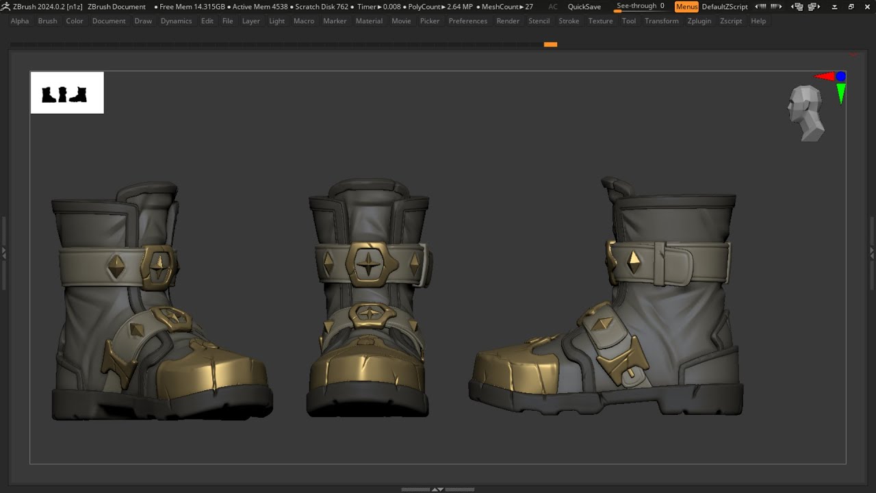Open the Help menu
Viewport: 876px width, 493px height.
tap(758, 21)
